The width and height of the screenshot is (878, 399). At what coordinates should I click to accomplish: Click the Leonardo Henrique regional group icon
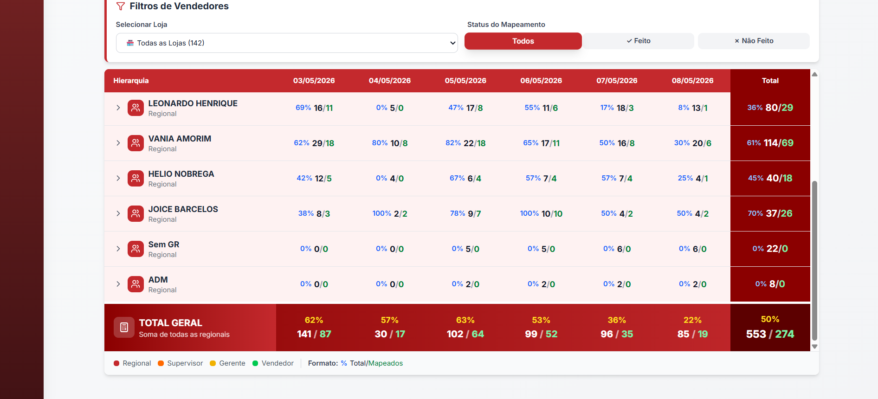(x=136, y=108)
